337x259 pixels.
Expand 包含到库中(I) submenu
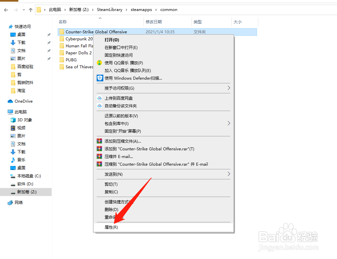click(x=163, y=123)
